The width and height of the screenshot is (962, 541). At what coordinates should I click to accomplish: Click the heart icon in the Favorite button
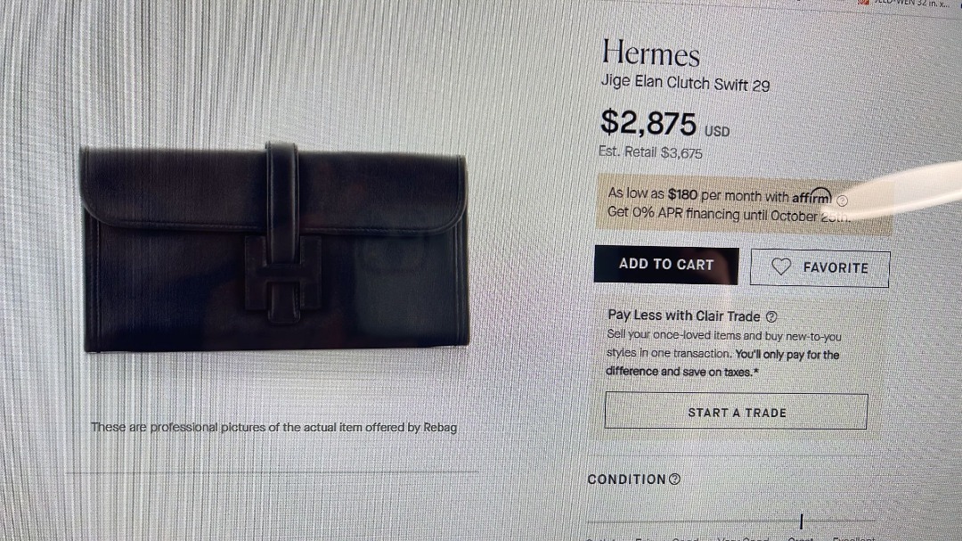click(781, 266)
